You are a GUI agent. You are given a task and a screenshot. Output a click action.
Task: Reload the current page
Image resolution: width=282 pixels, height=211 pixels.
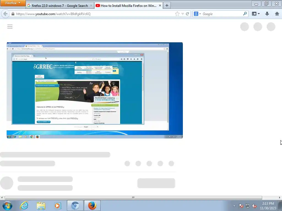[x=187, y=14]
